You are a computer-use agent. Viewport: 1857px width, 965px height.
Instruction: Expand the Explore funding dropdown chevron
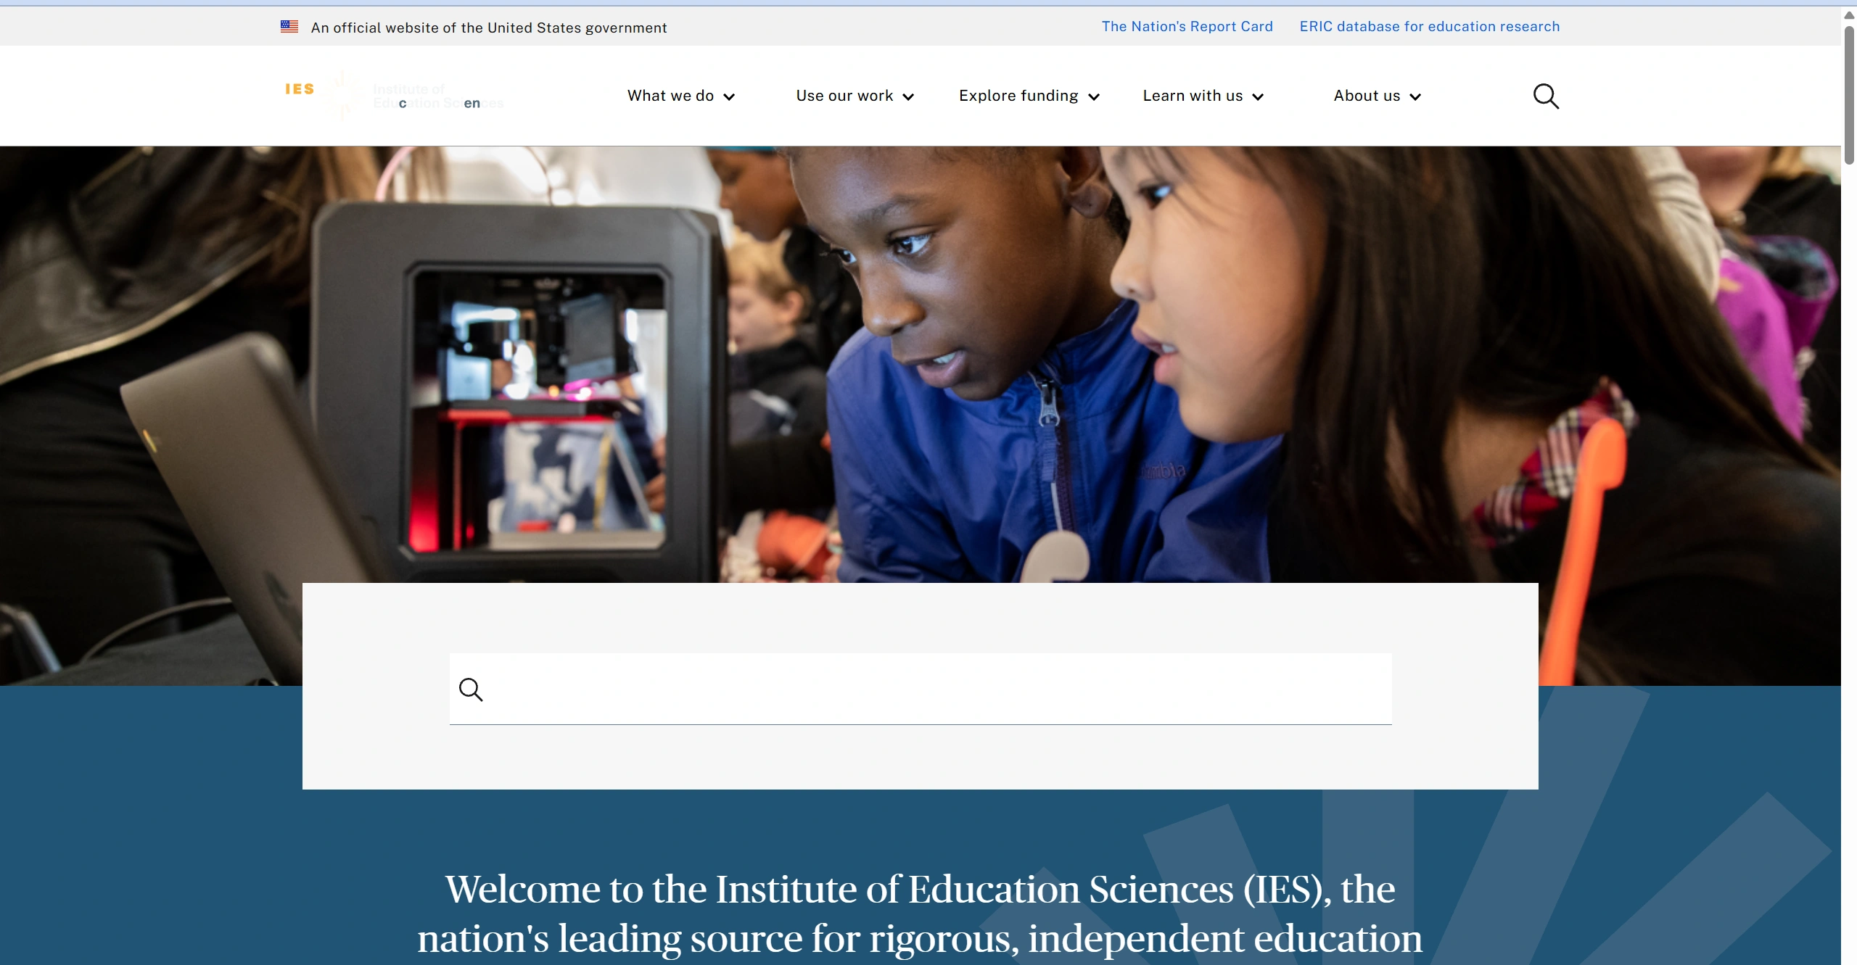pyautogui.click(x=1095, y=97)
